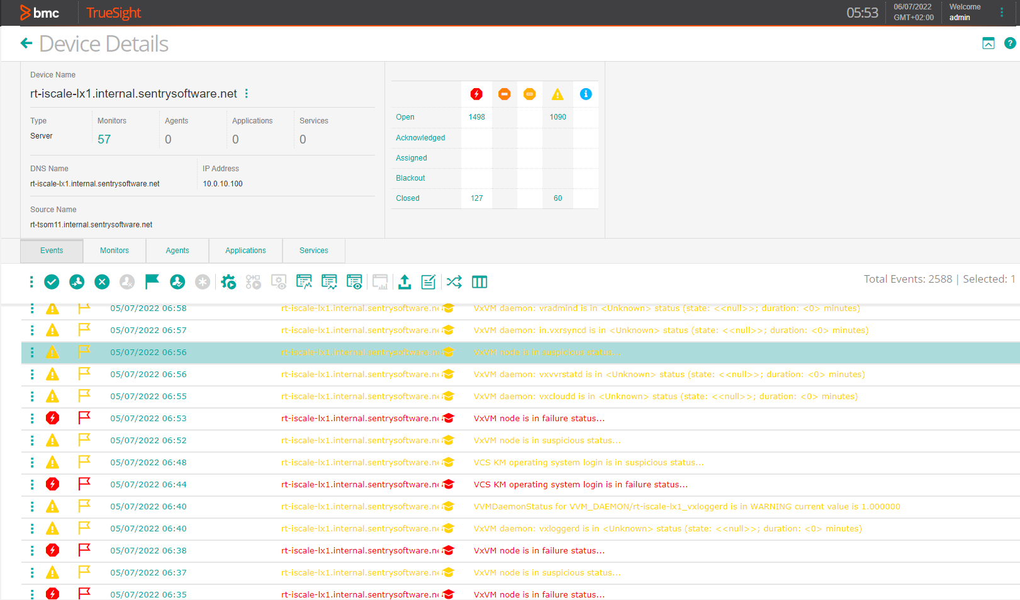Open the column configuration tool

pos(479,281)
